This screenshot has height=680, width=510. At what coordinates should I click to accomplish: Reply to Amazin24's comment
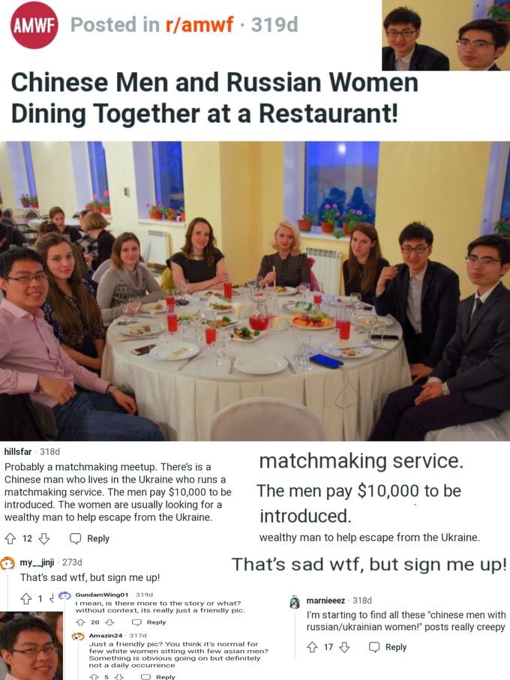click(158, 676)
